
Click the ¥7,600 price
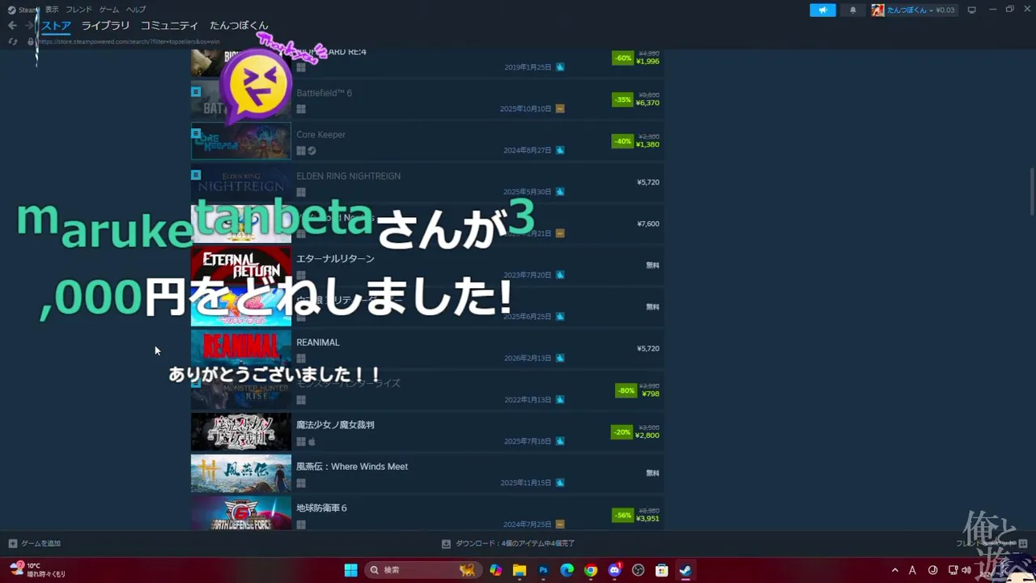pos(648,224)
